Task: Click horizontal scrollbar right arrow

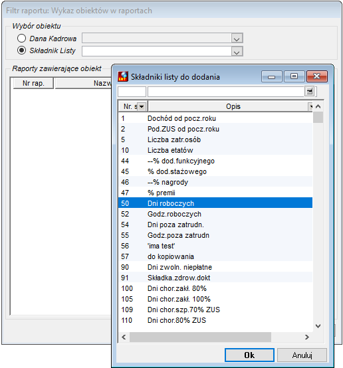Action: [x=307, y=337]
